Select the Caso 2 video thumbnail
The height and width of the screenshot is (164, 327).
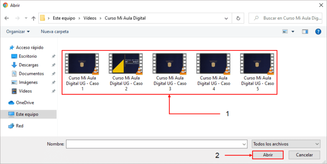[126, 72]
